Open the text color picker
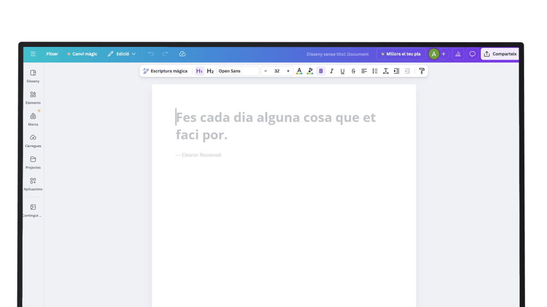This screenshot has width=547, height=307. point(299,71)
